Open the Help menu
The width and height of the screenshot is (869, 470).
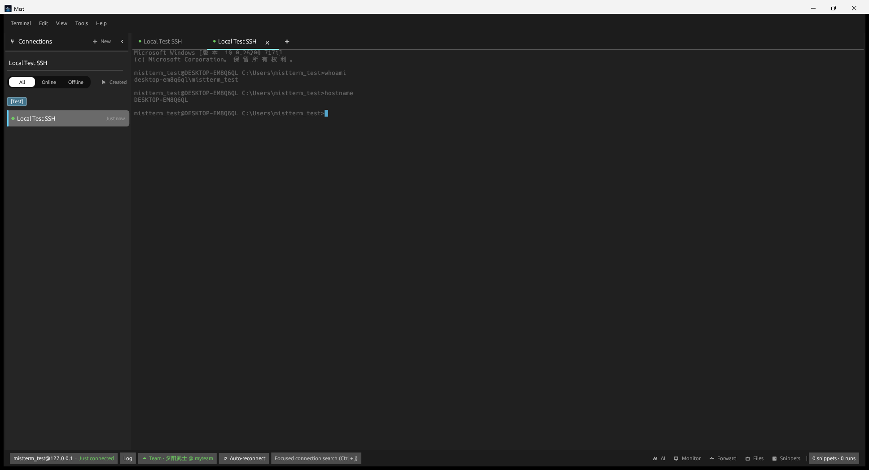click(x=101, y=23)
